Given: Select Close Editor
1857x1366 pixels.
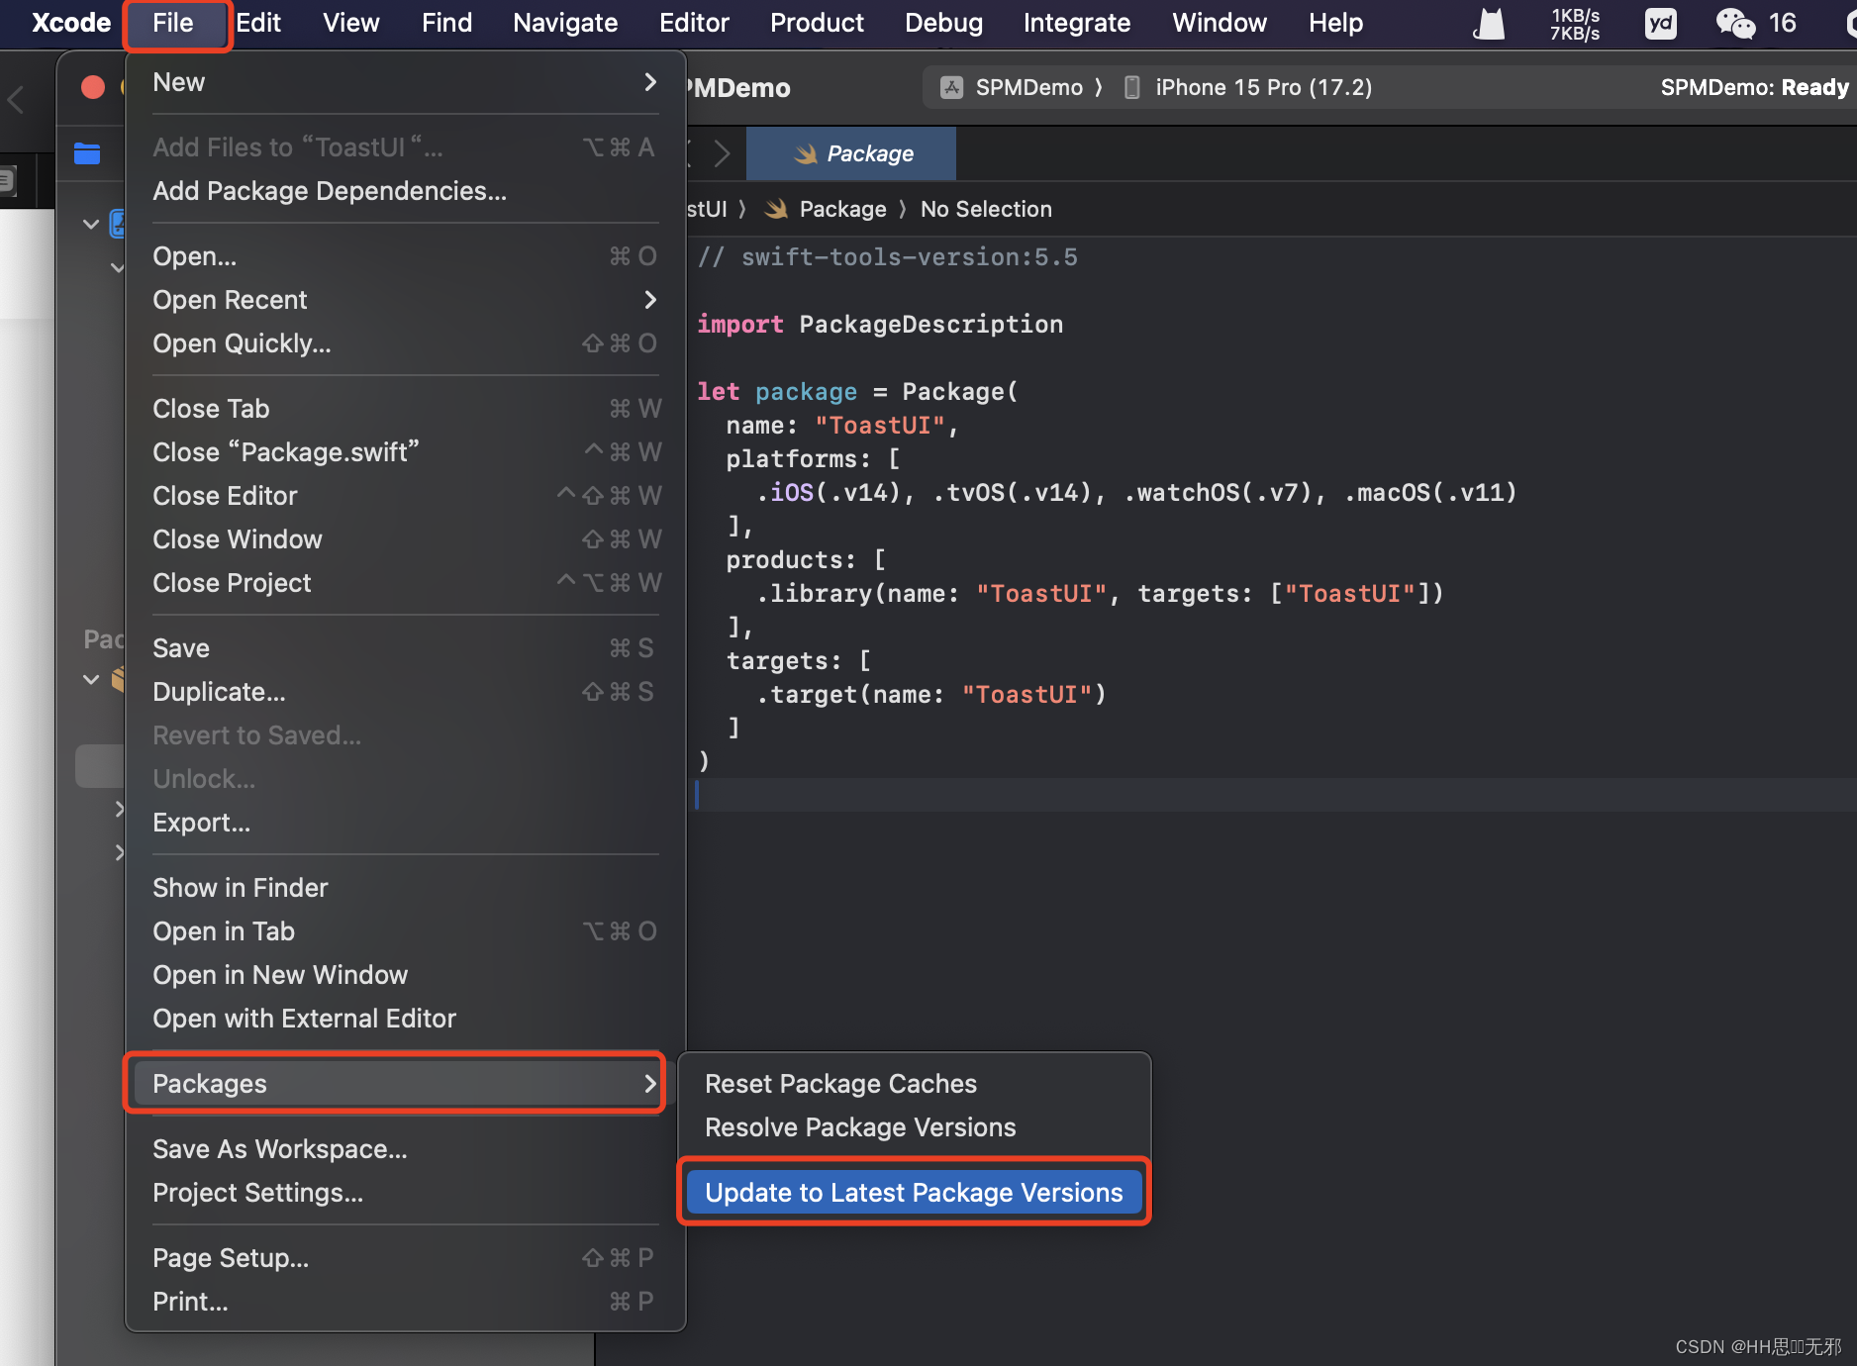Looking at the screenshot, I should (406, 496).
